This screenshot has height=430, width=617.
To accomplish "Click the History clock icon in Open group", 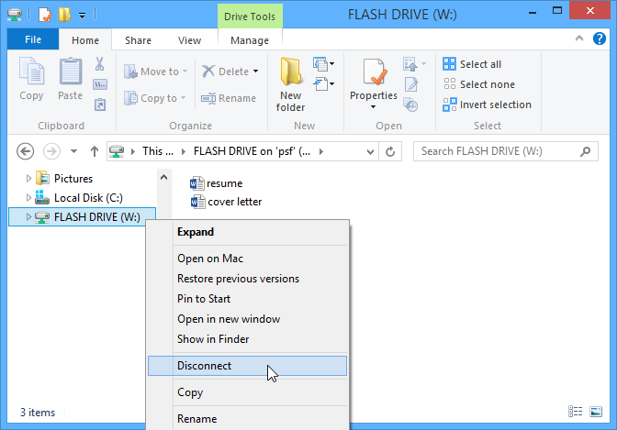I will point(410,105).
